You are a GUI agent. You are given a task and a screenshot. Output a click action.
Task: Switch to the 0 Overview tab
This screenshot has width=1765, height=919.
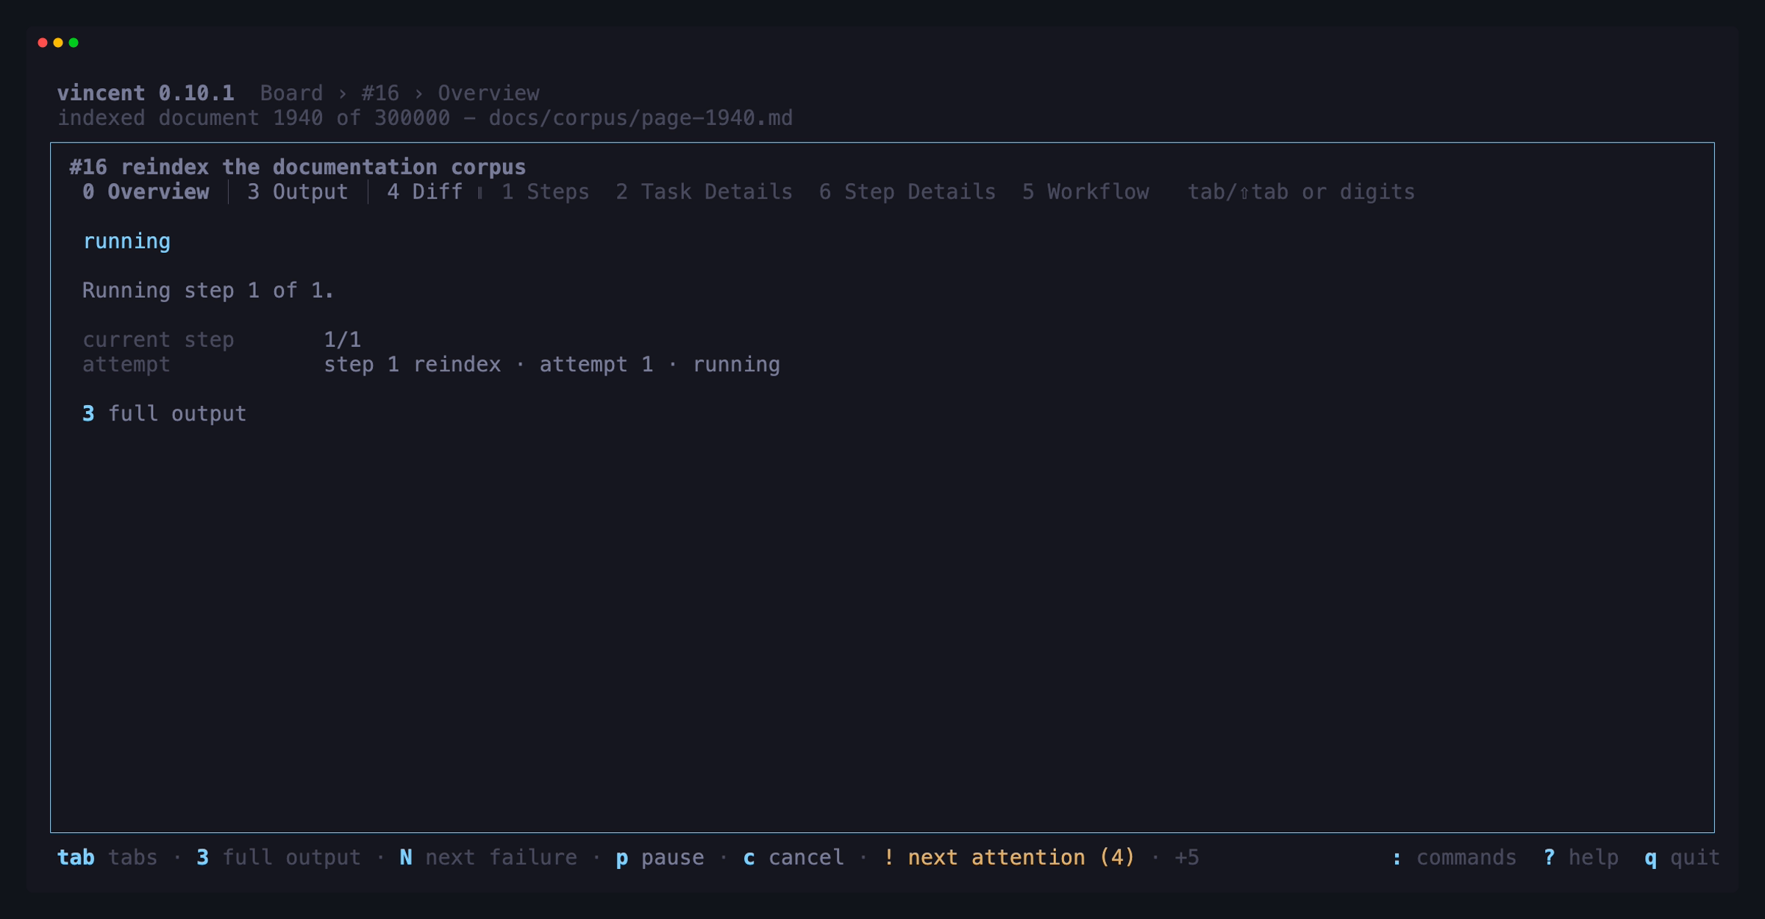(146, 192)
